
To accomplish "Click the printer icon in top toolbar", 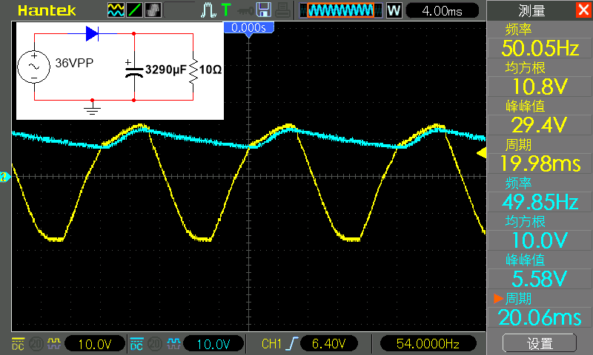I will 282,10.
